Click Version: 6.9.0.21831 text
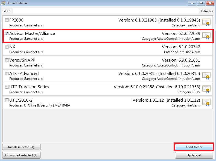216x161 pixels. point(181,60)
